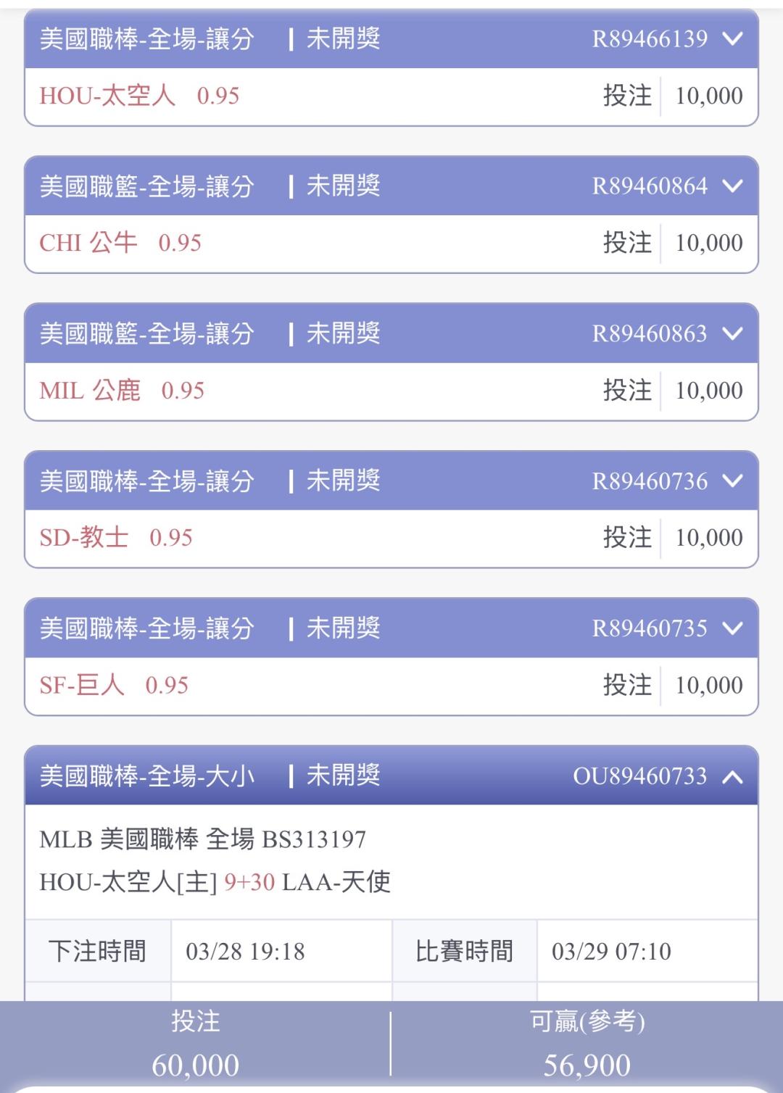Click the MLB 美國職棒 全場 BS313197 line
The height and width of the screenshot is (1093, 783).
tap(203, 839)
